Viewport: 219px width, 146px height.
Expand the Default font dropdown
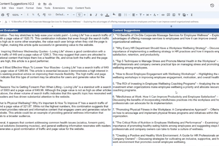click(x=62, y=15)
